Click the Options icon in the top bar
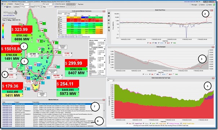 200,5
